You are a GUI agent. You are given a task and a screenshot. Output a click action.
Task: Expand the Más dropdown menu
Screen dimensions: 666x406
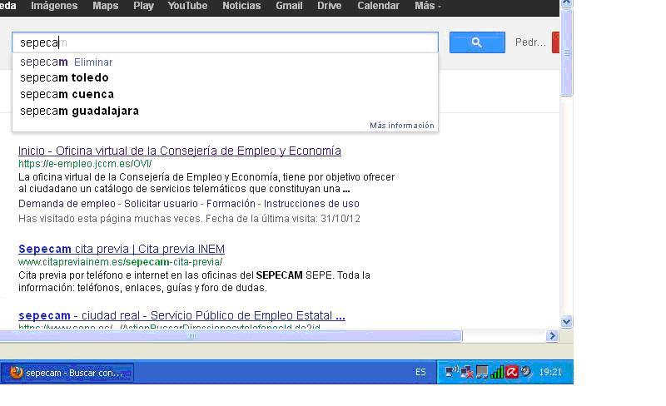coord(427,6)
